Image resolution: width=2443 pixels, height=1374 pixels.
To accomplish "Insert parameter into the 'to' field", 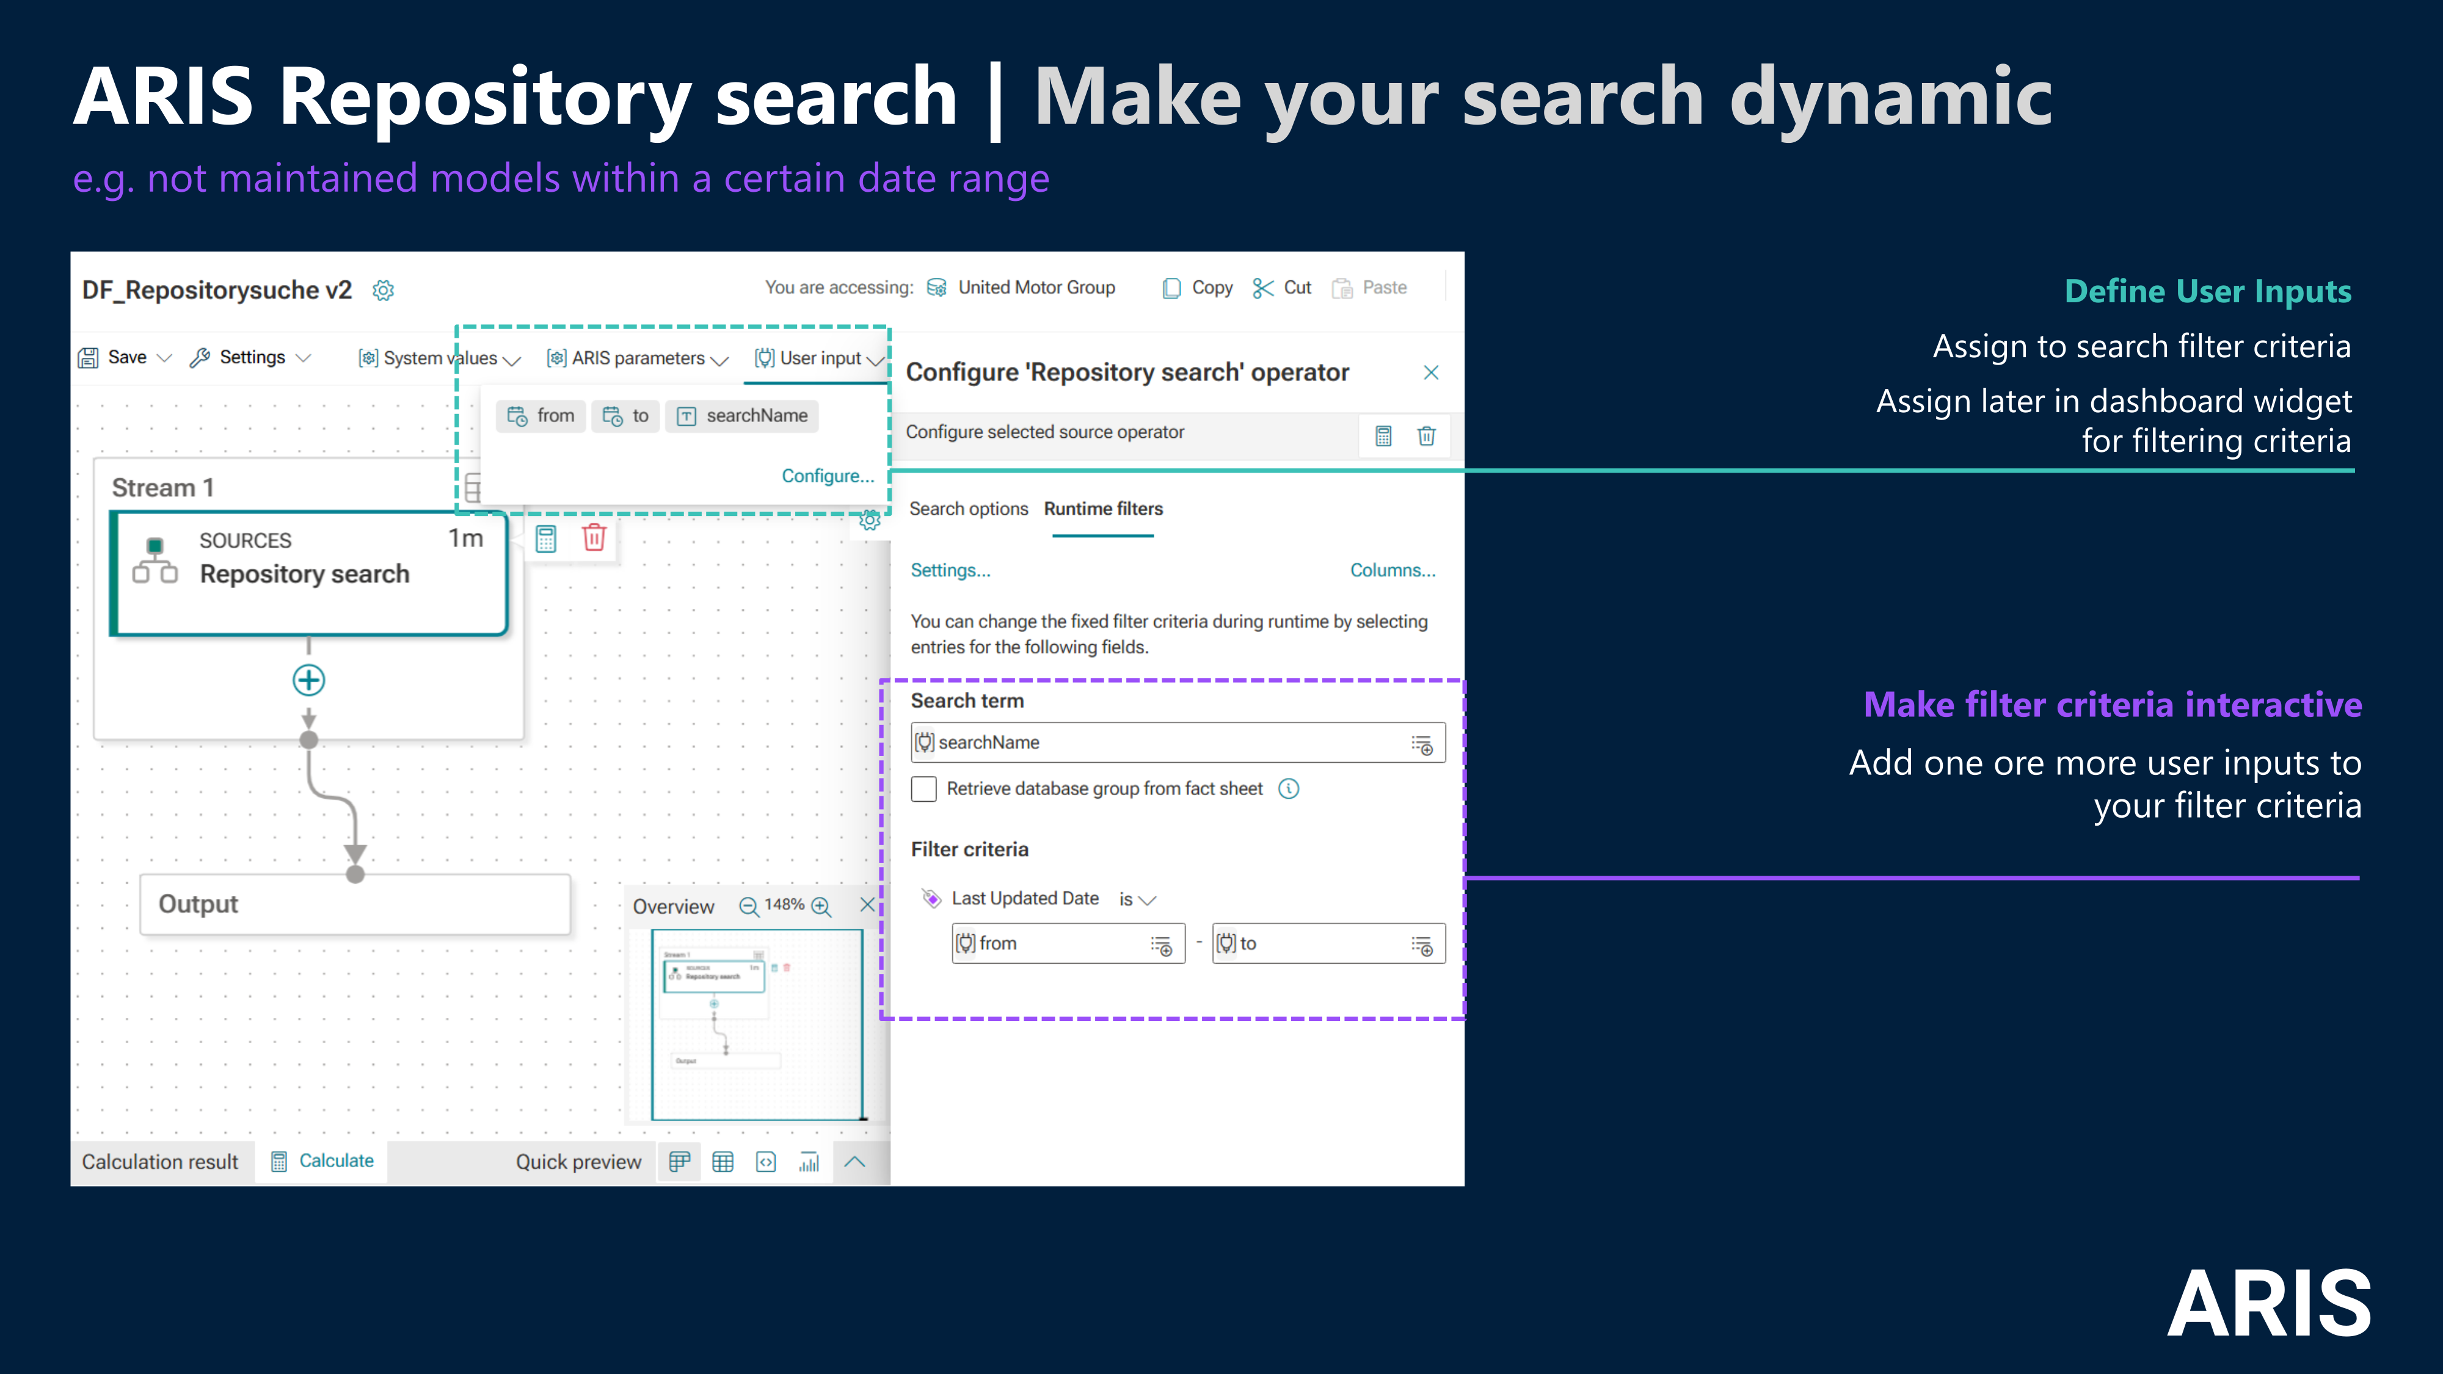I will [1422, 945].
